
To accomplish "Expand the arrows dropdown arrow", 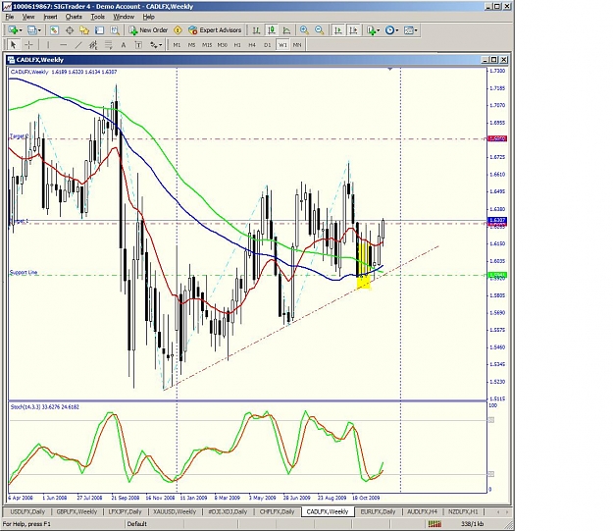I will [160, 45].
